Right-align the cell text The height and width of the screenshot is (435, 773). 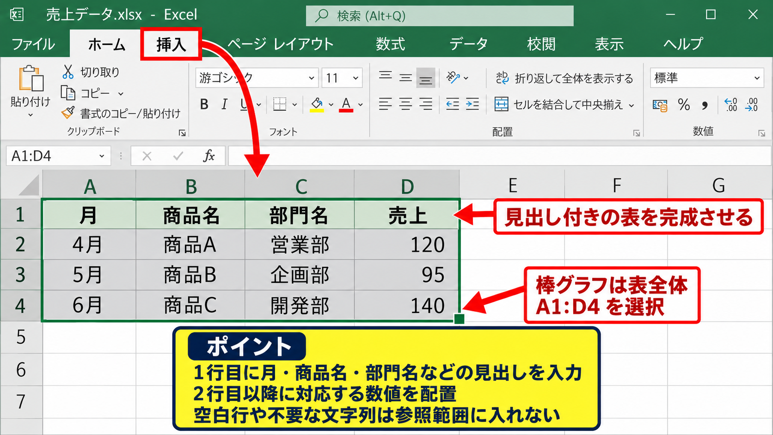point(426,104)
